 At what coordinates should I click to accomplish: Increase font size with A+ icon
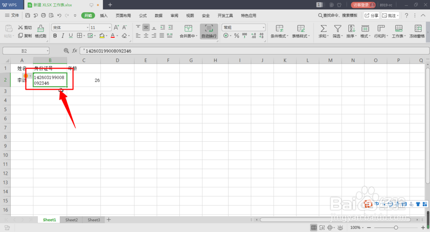click(116, 27)
